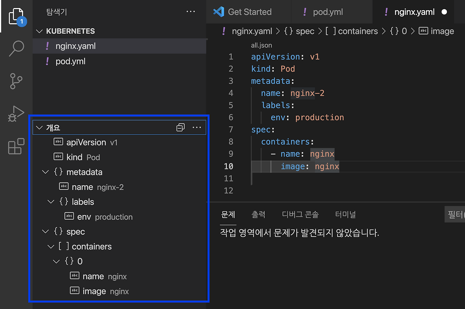Open the Extensions view
This screenshot has height=309, width=465.
tap(16, 146)
